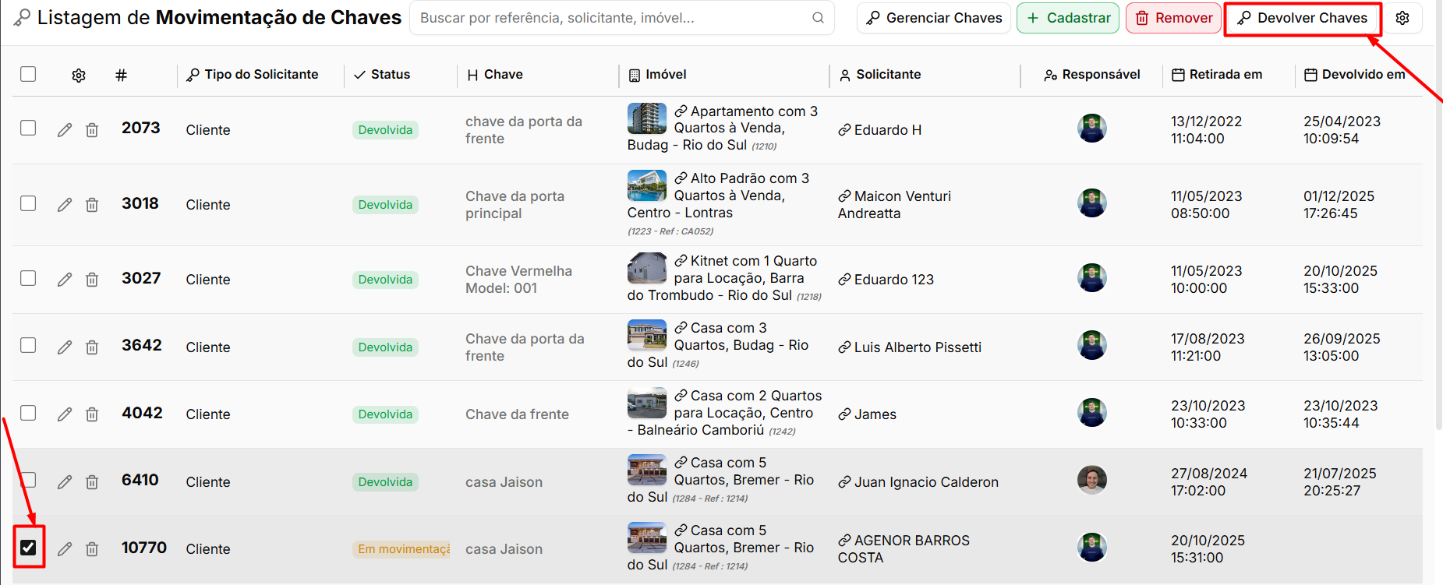Open the AGENOR BARROS COSTA link
Viewport: 1443px width, 585px height.
pos(904,549)
